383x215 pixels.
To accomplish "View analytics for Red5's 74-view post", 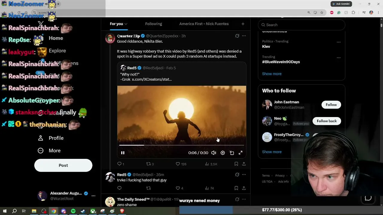I will [x=209, y=188].
